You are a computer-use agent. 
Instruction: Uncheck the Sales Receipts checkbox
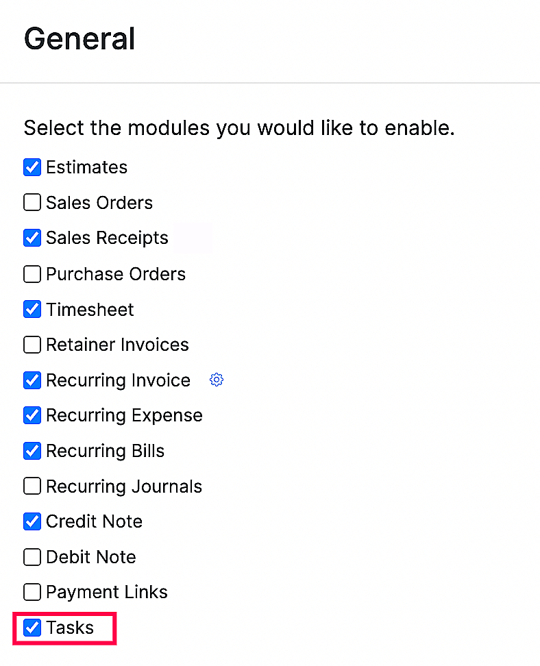[32, 237]
